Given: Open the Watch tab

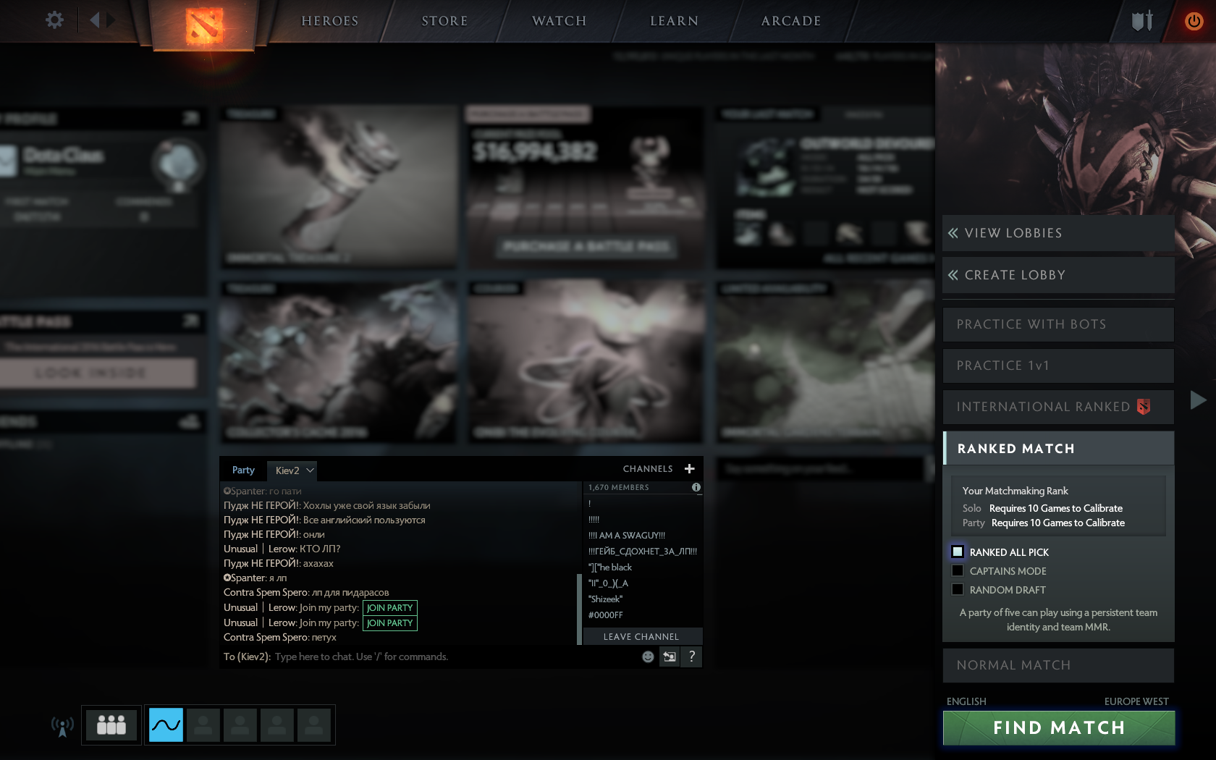Looking at the screenshot, I should point(559,21).
